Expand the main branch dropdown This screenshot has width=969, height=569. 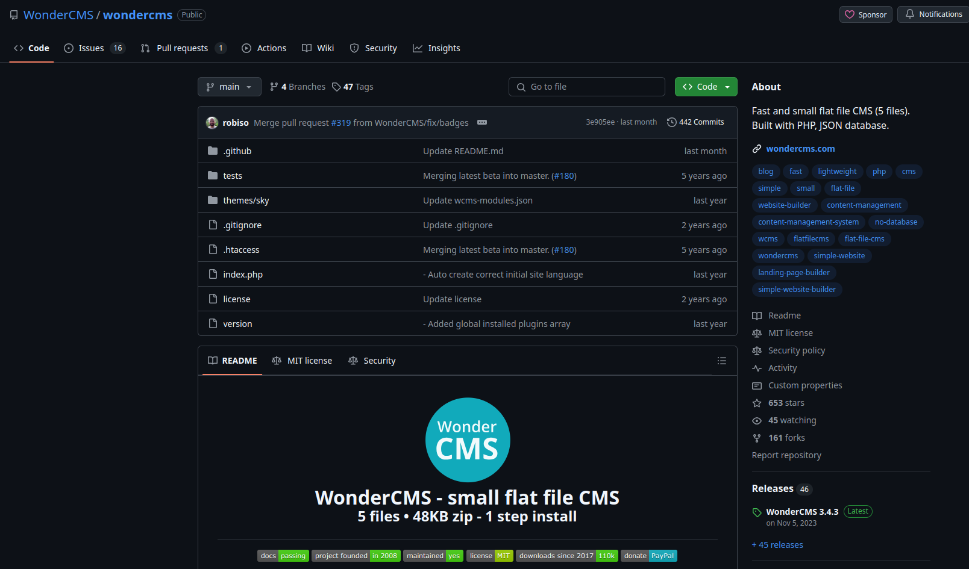(229, 87)
